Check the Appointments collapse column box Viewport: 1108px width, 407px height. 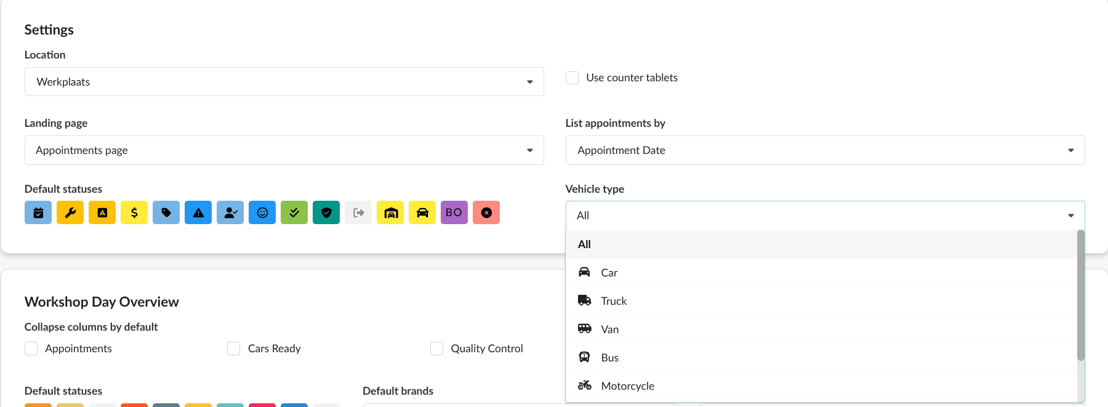(x=31, y=349)
